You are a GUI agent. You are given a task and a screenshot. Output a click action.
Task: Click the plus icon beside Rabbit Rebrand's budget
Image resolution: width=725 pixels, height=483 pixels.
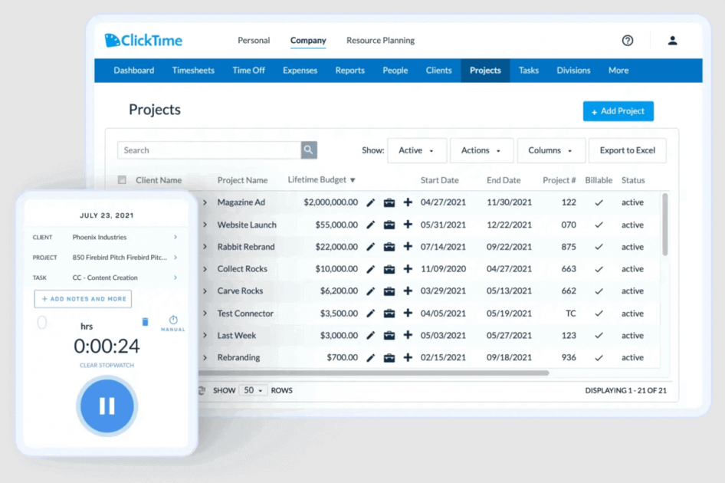pos(405,247)
